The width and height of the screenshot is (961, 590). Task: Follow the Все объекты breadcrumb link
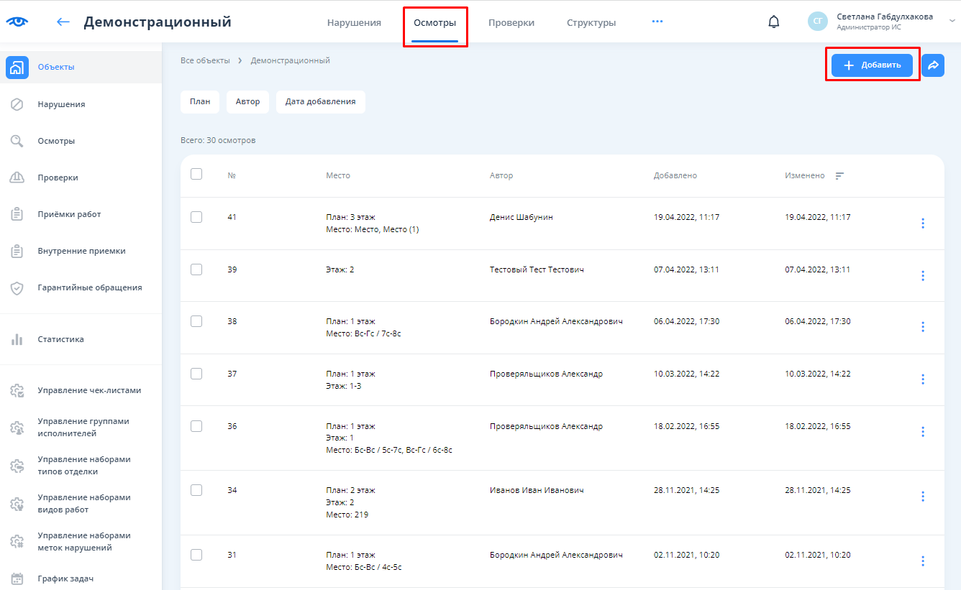205,60
